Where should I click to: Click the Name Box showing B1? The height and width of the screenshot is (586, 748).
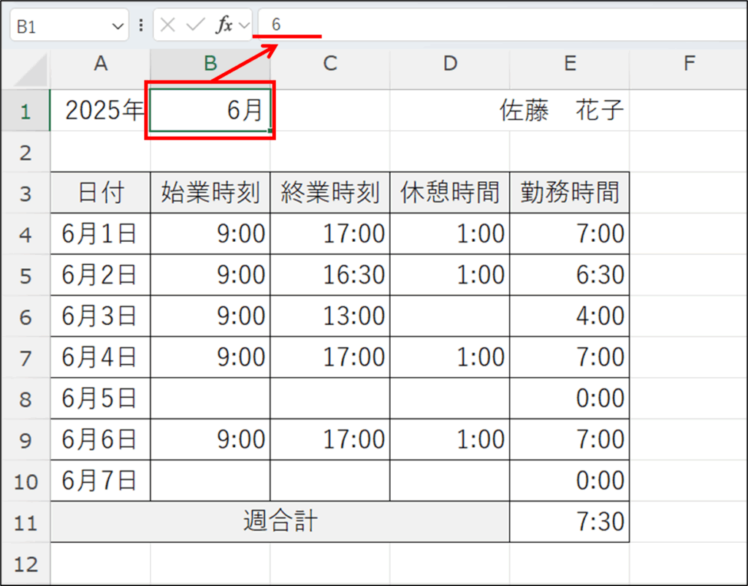click(x=58, y=26)
